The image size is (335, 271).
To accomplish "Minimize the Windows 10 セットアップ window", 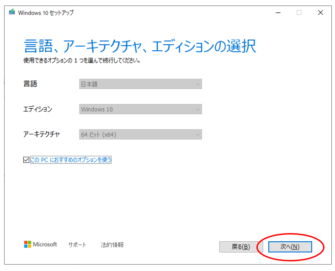I will [278, 13].
